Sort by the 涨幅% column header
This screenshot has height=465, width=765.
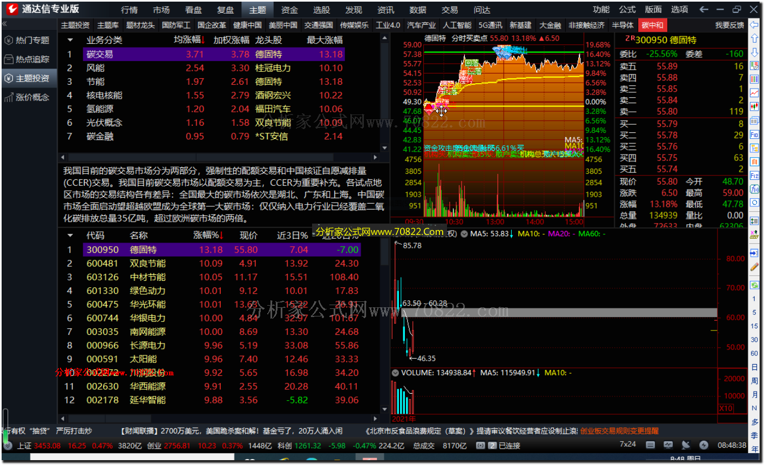(x=208, y=235)
